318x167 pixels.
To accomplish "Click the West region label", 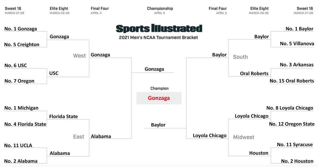I will pos(79,56).
